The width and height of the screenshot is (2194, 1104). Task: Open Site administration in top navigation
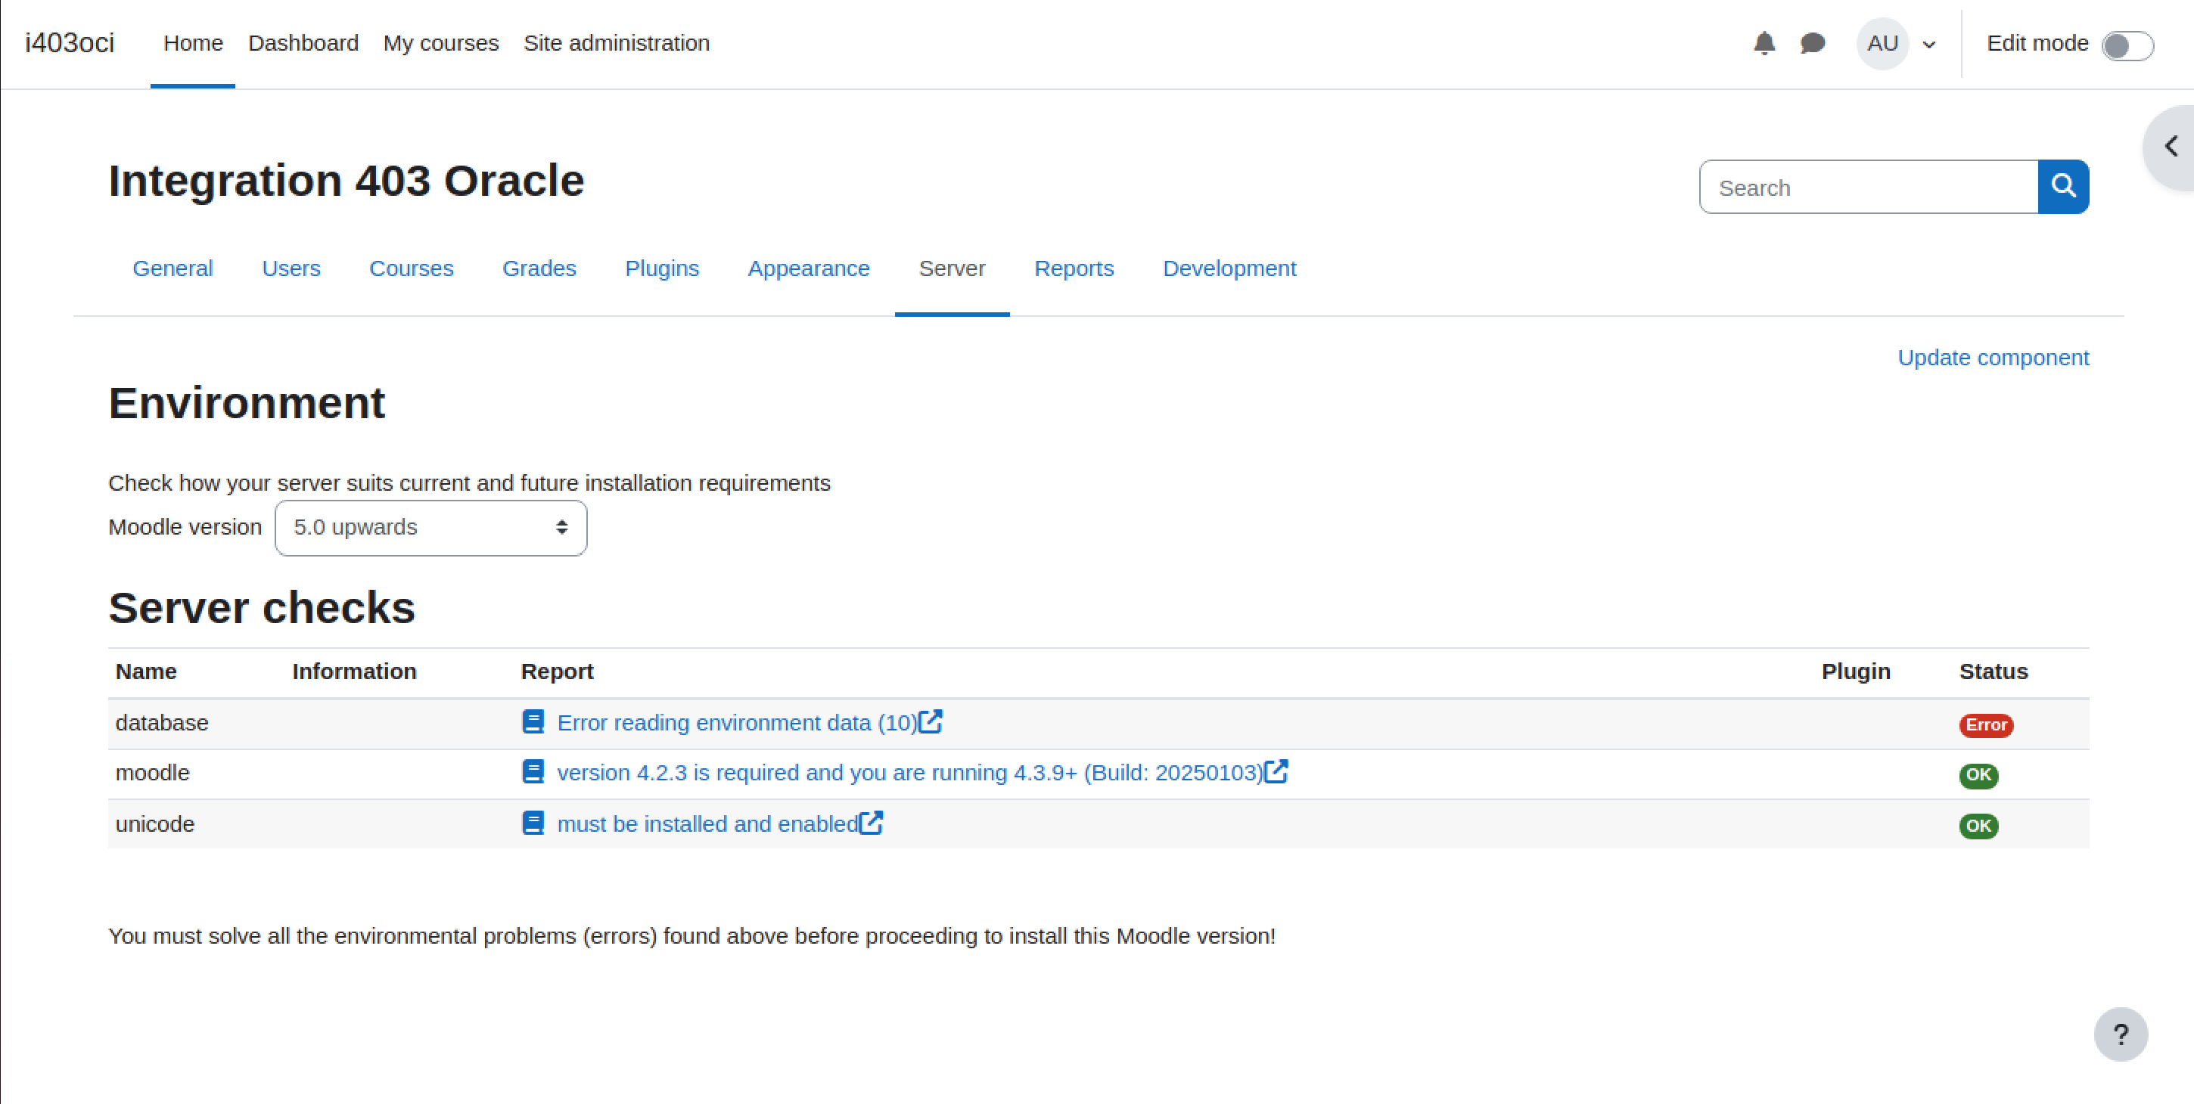(x=617, y=43)
